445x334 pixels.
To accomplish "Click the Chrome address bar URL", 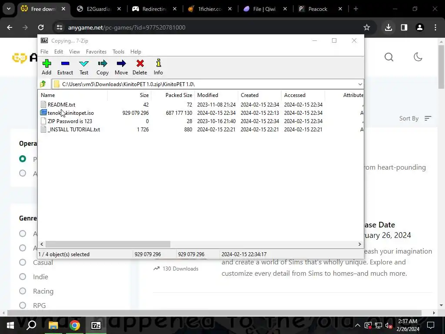I will coord(126,27).
